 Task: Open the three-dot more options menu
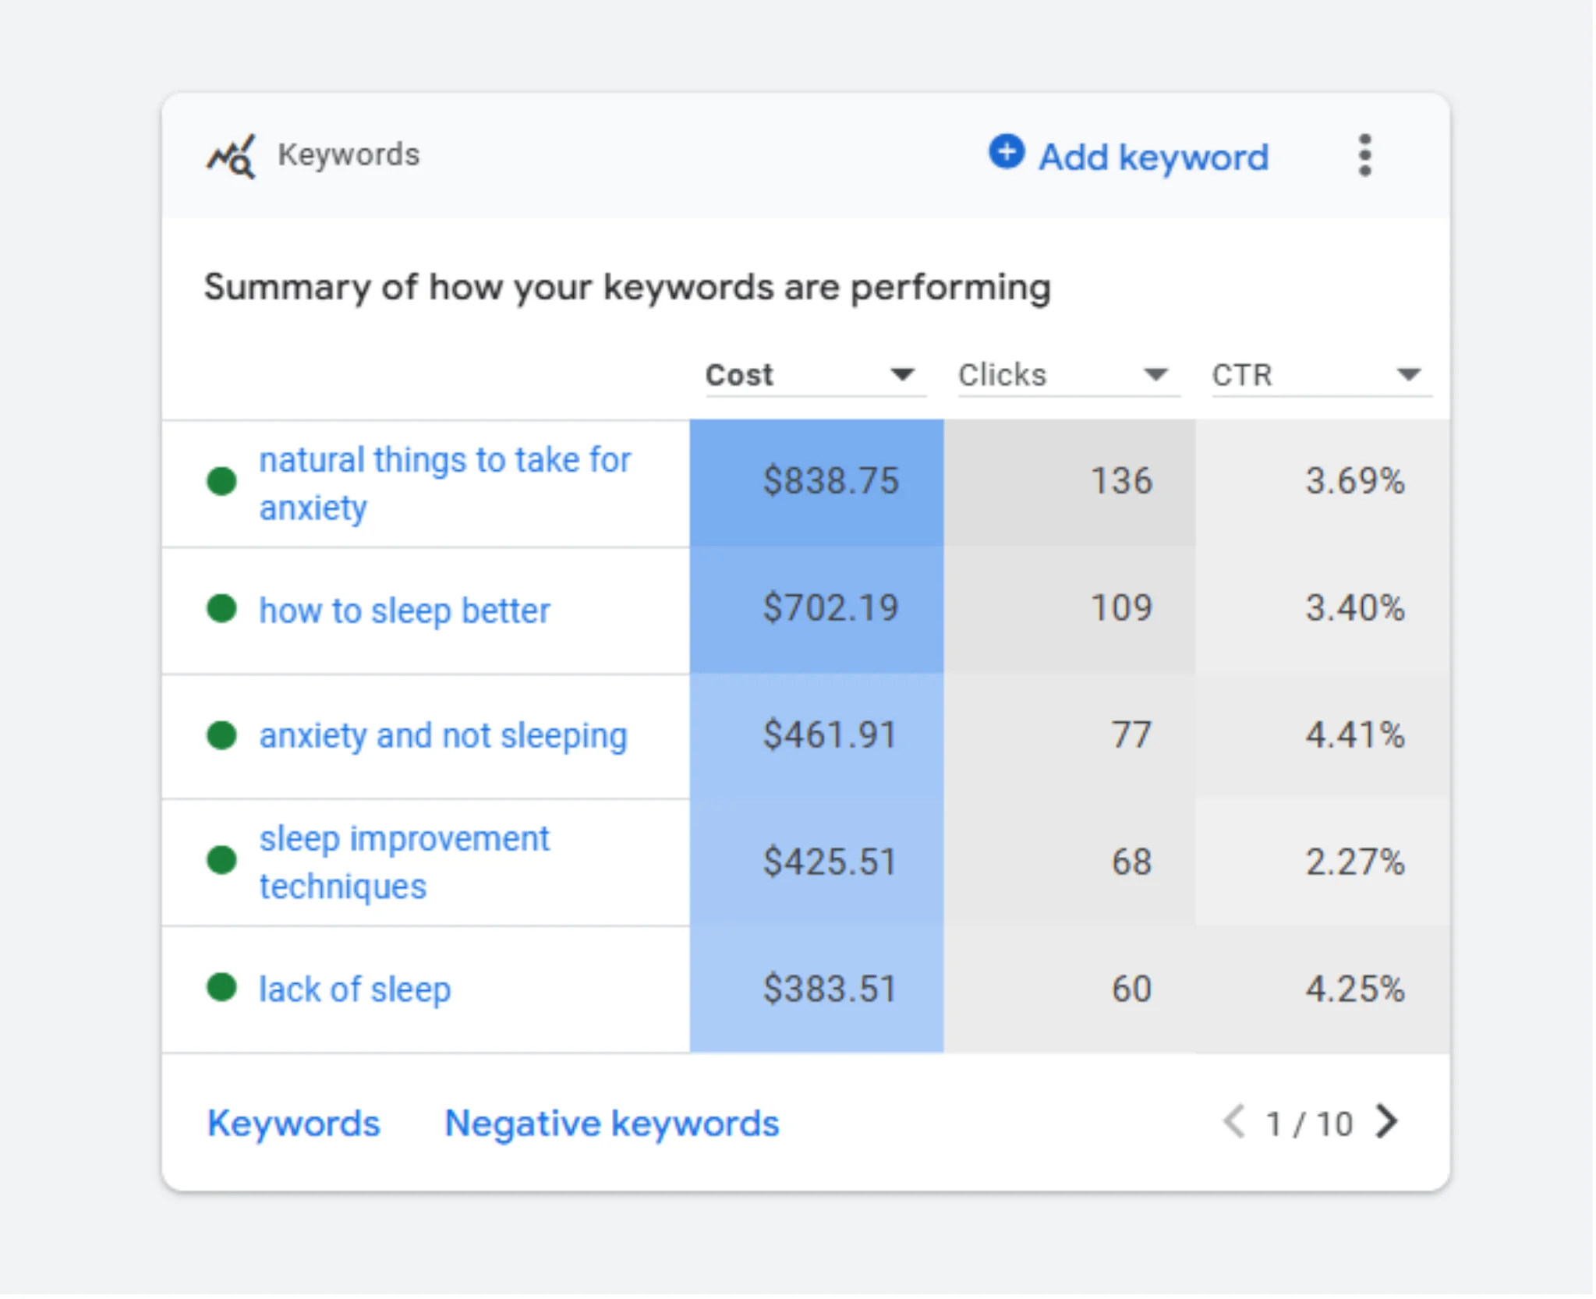(1364, 155)
